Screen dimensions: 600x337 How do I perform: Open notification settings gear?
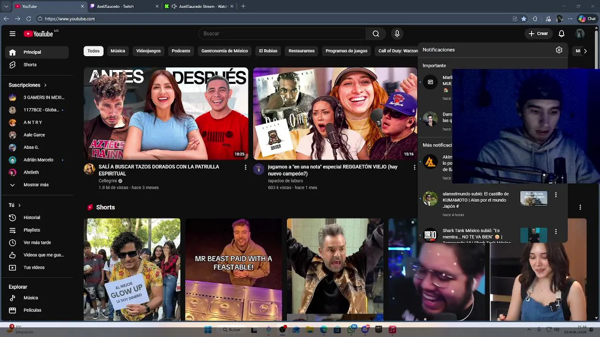click(559, 50)
